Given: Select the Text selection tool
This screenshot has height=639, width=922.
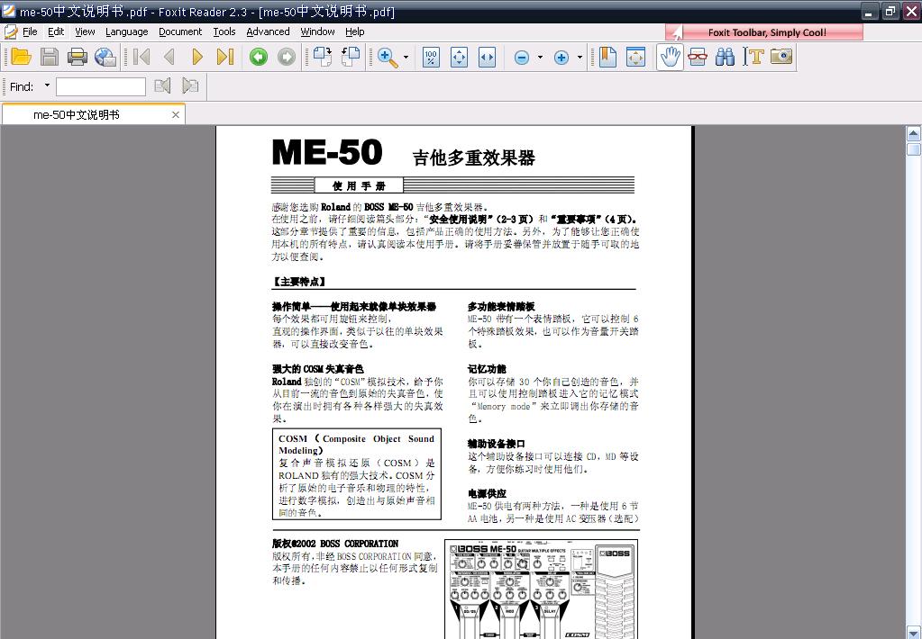Looking at the screenshot, I should coord(753,57).
